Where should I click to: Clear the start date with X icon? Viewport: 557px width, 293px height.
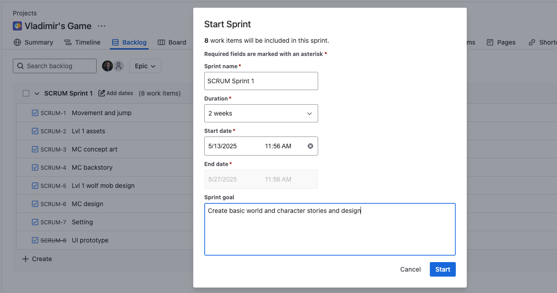[x=310, y=146]
